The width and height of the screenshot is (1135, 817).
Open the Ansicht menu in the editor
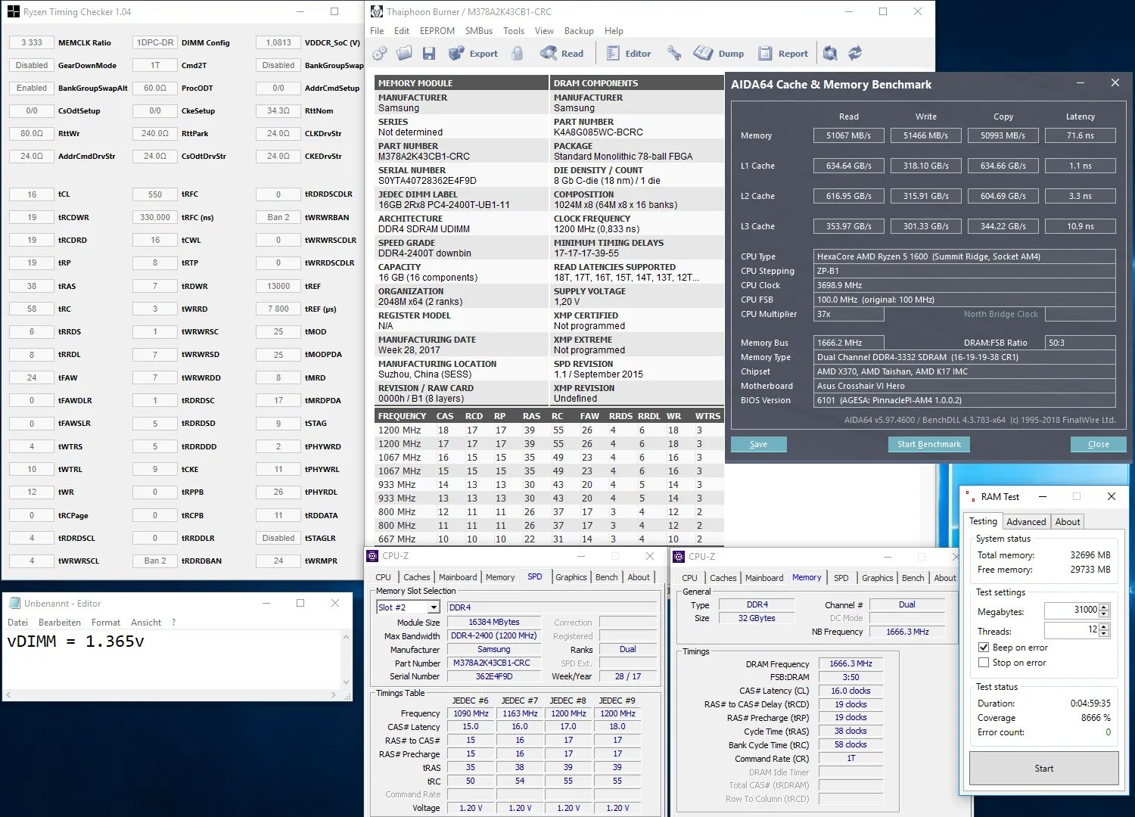(146, 623)
